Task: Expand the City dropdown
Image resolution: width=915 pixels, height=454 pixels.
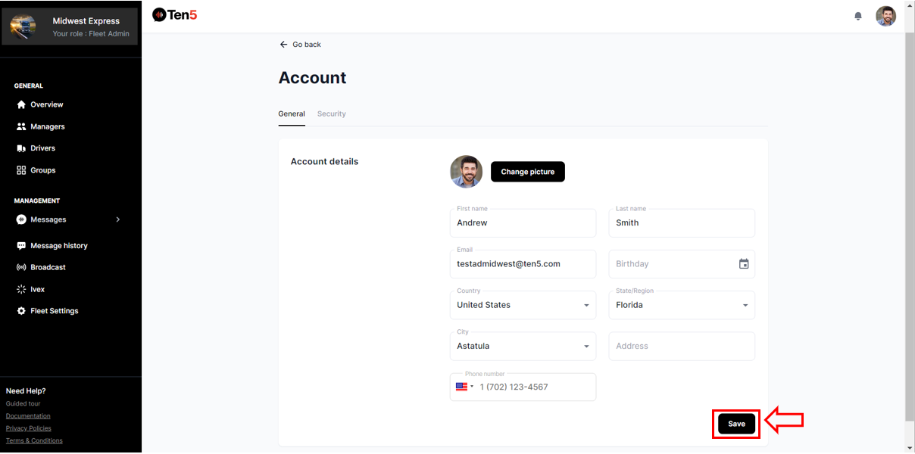Action: tap(523, 346)
